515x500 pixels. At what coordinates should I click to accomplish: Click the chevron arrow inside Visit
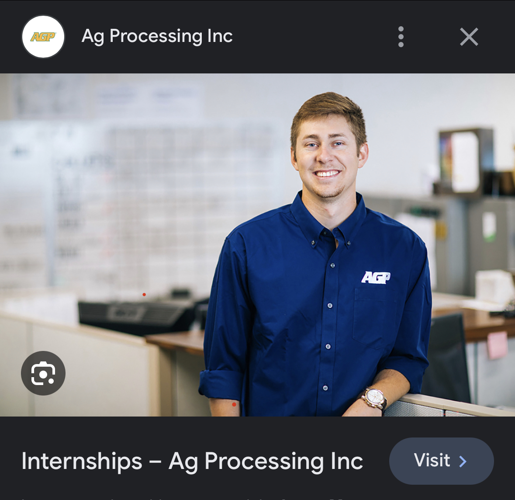coord(463,461)
